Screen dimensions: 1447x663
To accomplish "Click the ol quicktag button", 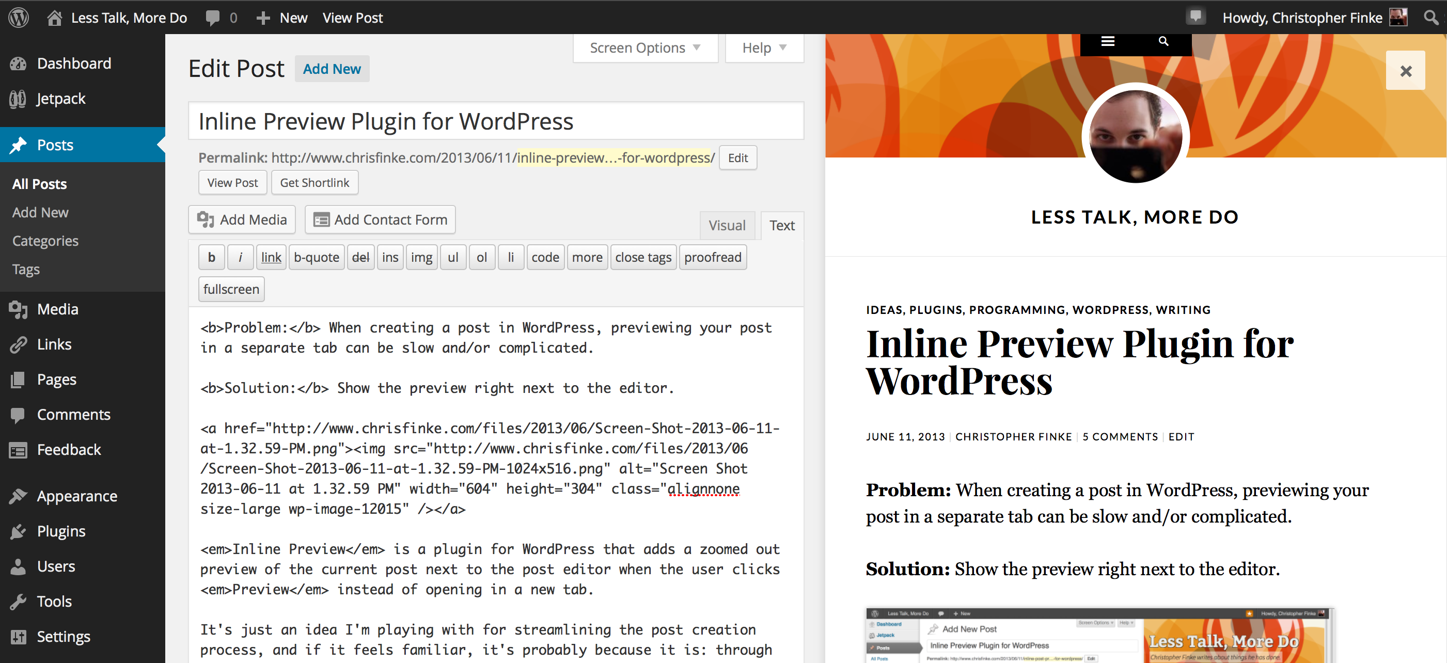I will [482, 257].
